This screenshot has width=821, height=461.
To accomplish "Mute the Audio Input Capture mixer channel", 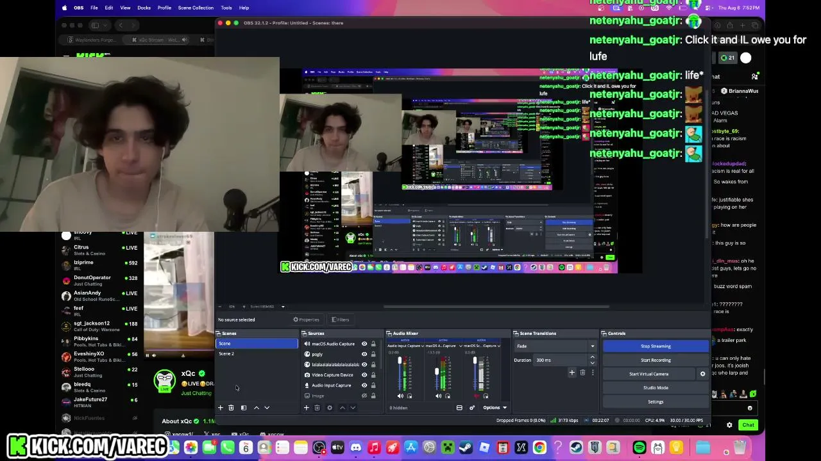I will [x=401, y=396].
